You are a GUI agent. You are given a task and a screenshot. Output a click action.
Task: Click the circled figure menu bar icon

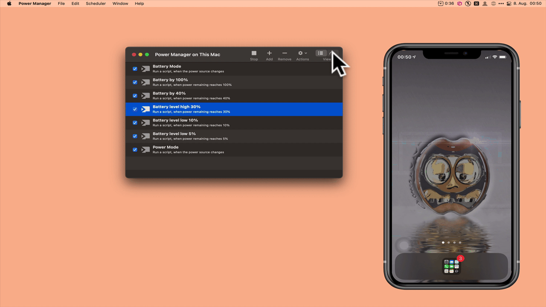(468, 3)
